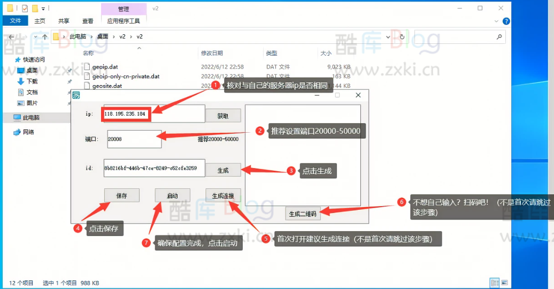Select 文档 in the navigation pane
Viewport: 554px width, 289px height.
[x=32, y=93]
